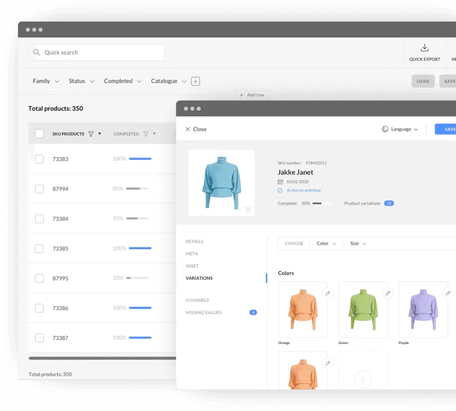Click the plus icon in Add row
Screen dimensions: 456x411
(241, 95)
